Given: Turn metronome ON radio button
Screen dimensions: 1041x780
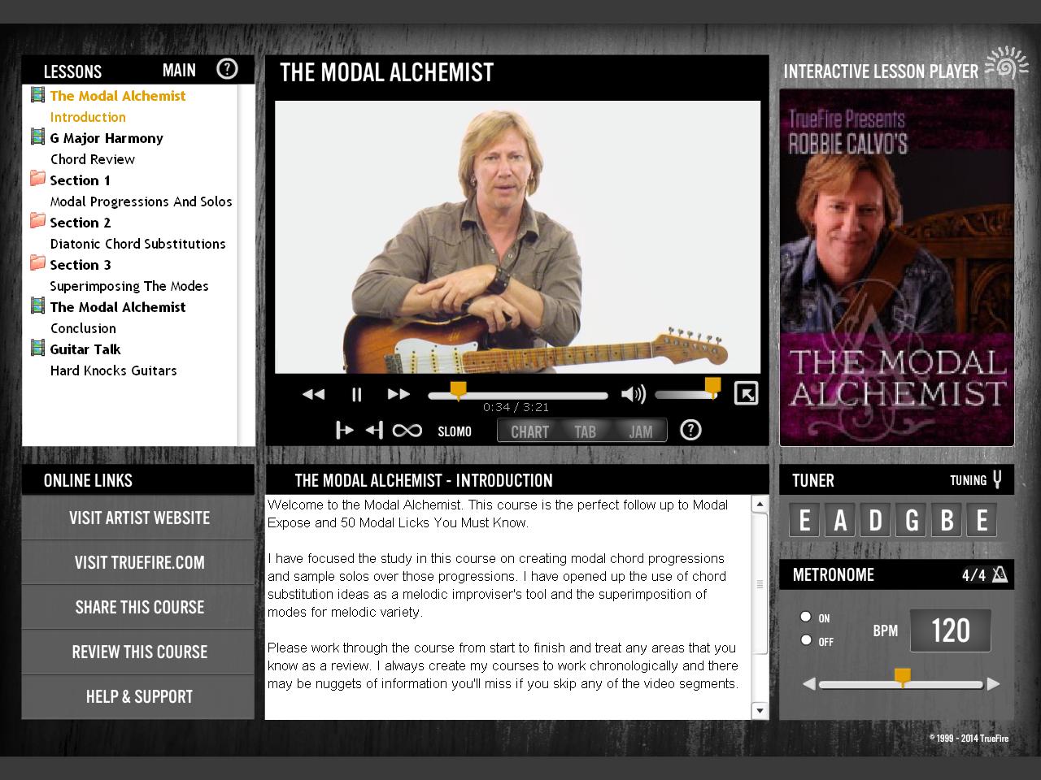Looking at the screenshot, I should 806,617.
